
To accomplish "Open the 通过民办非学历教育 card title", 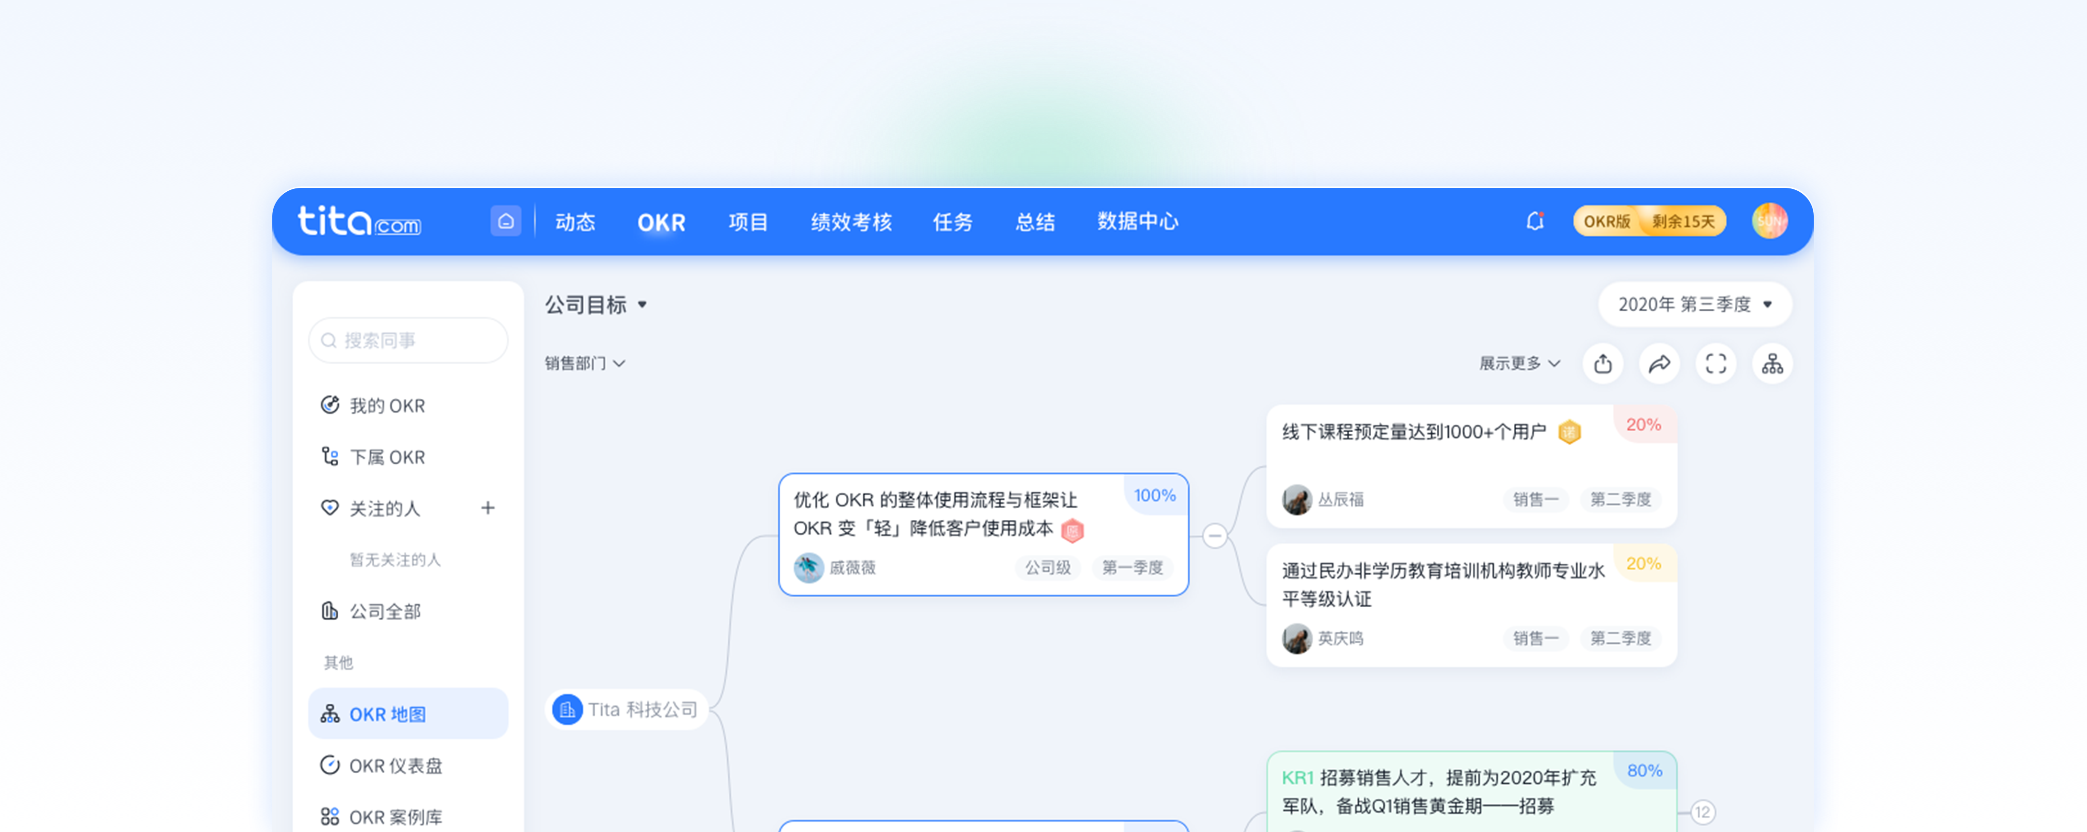I will pyautogui.click(x=1443, y=585).
